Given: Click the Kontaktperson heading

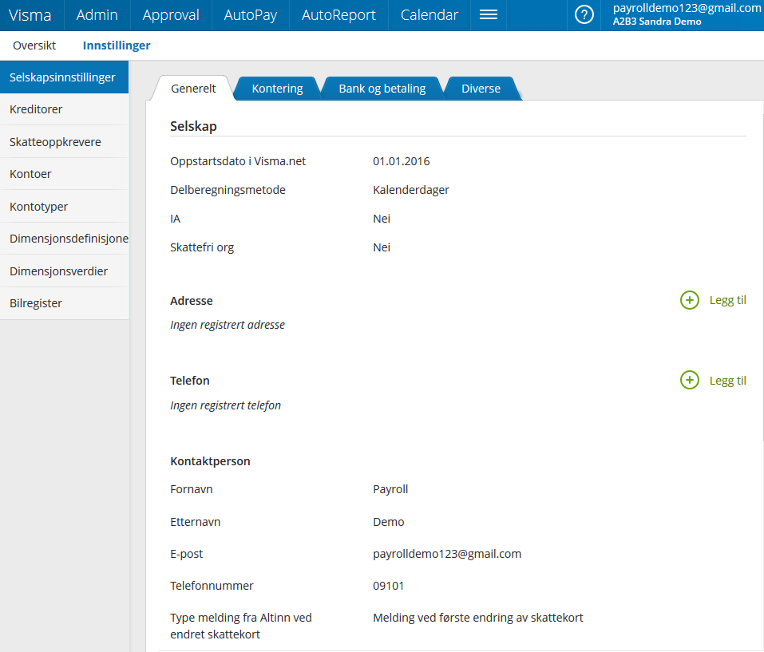Looking at the screenshot, I should point(210,461).
